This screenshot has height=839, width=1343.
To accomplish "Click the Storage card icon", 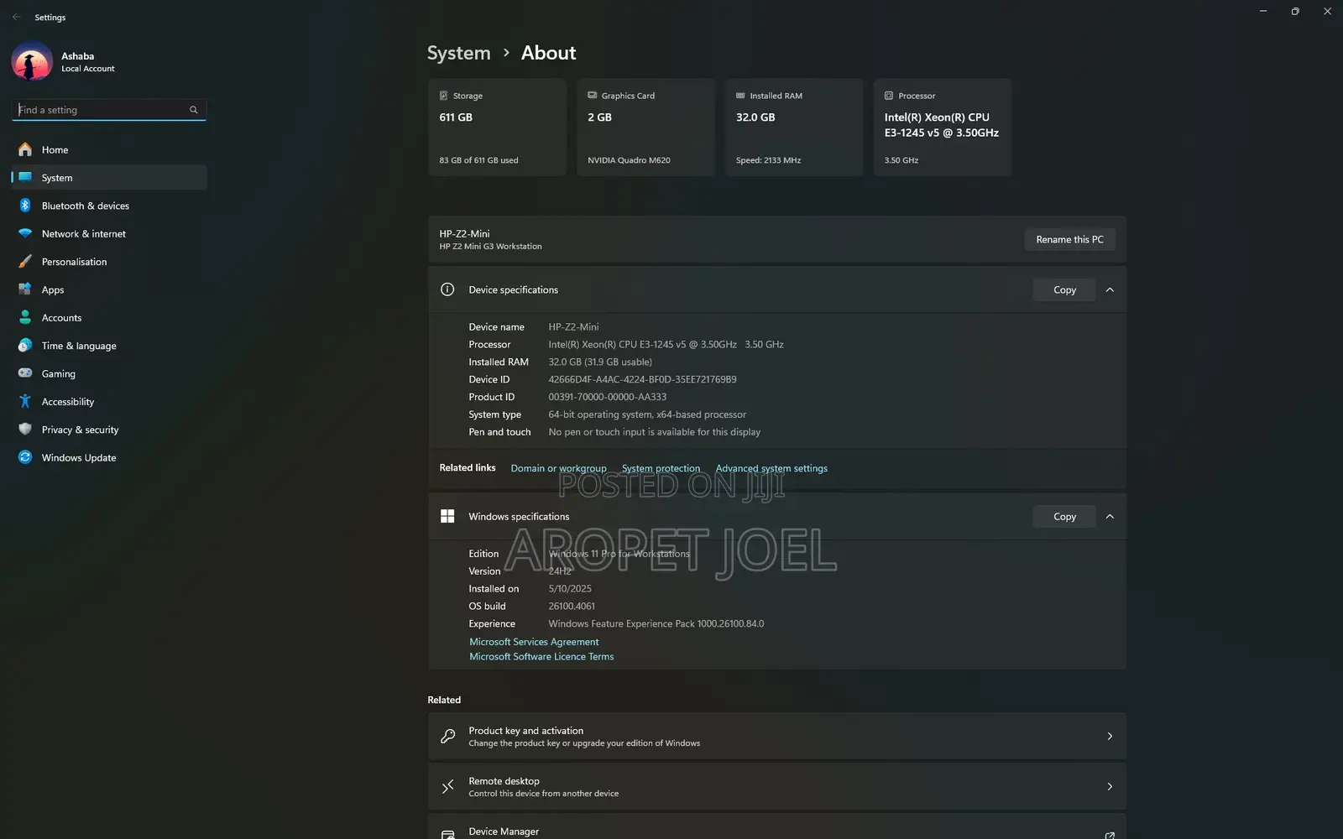I will (444, 96).
